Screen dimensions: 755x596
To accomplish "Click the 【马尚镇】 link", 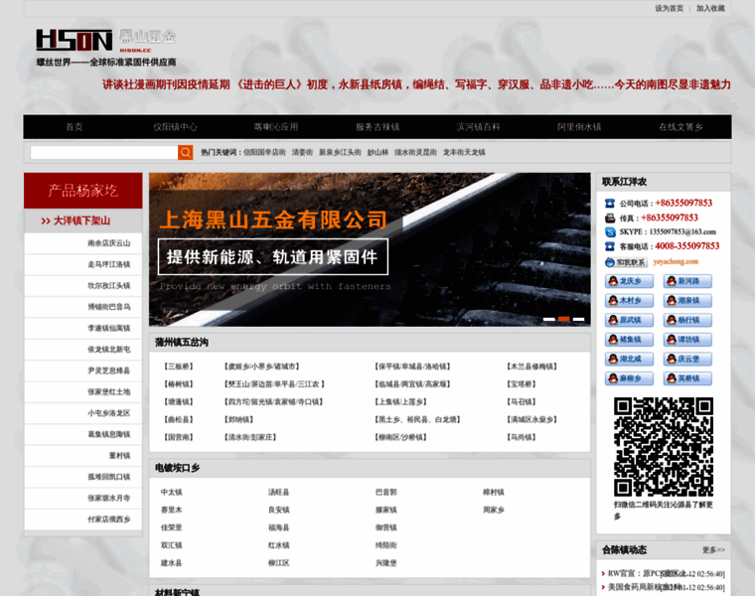I will click(x=522, y=437).
